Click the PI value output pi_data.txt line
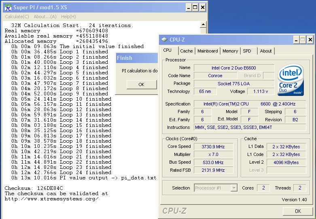This screenshot has width=316, height=219. [x=84, y=178]
